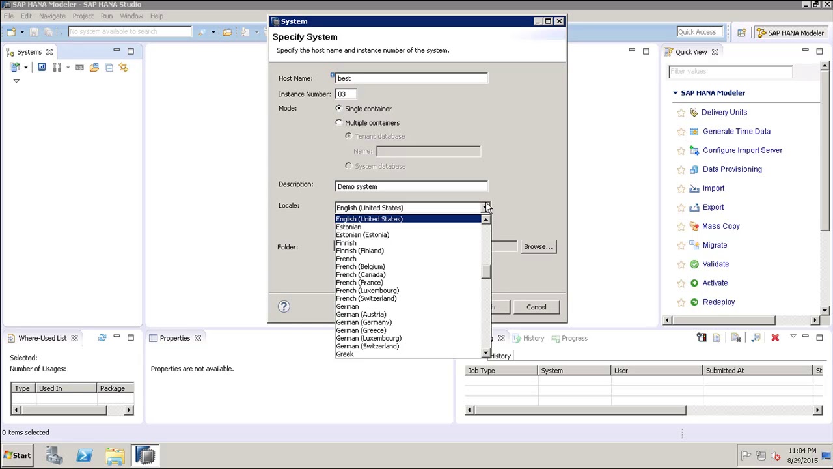This screenshot has height=469, width=833.
Task: Click the folder icon in Systems panel toolbar
Action: (x=94, y=67)
